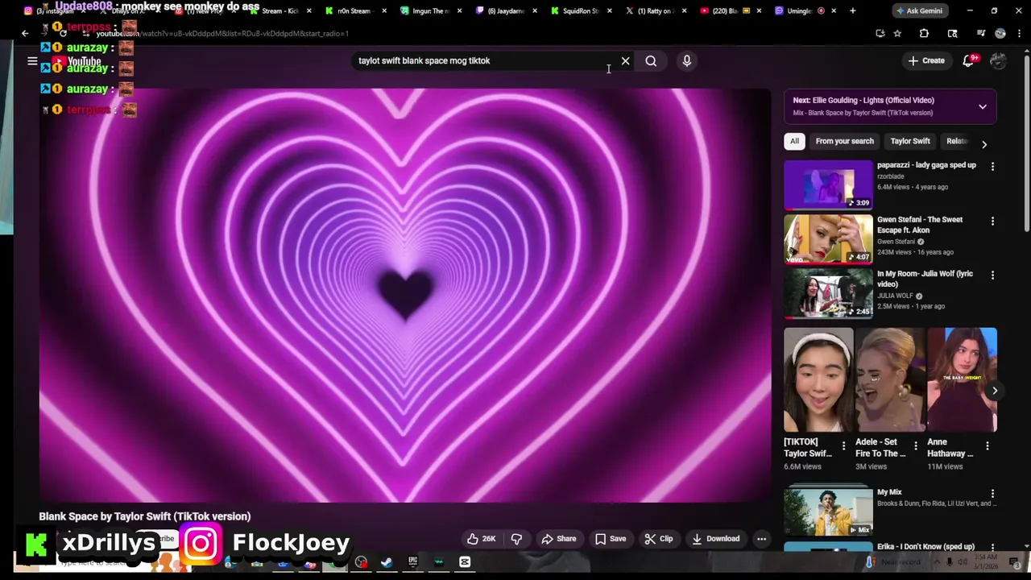1031x580 pixels.
Task: Open options menu for In My Room video
Action: tap(992, 275)
